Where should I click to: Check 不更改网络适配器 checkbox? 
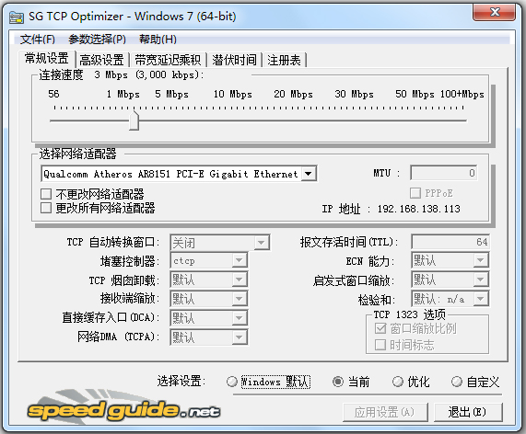click(x=46, y=194)
